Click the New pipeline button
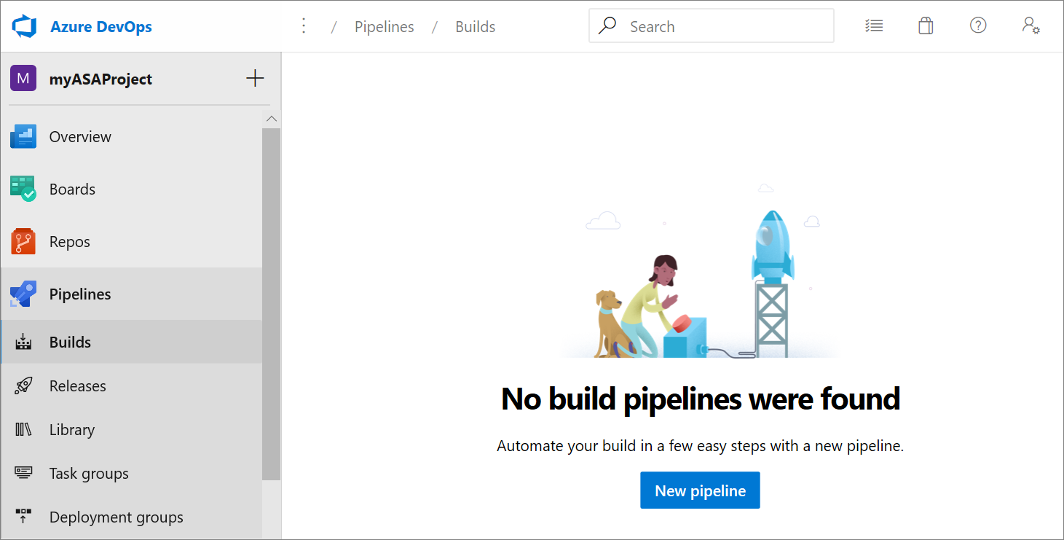 [699, 490]
